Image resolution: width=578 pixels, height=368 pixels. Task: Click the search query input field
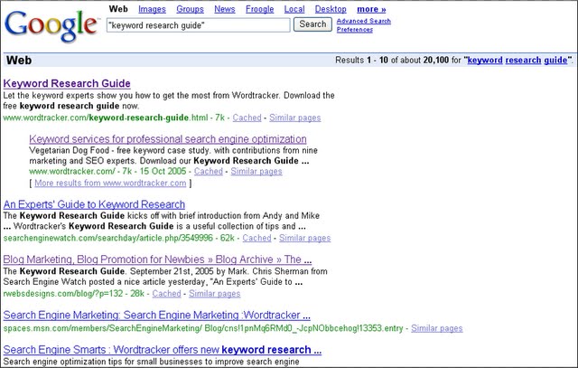(199, 25)
